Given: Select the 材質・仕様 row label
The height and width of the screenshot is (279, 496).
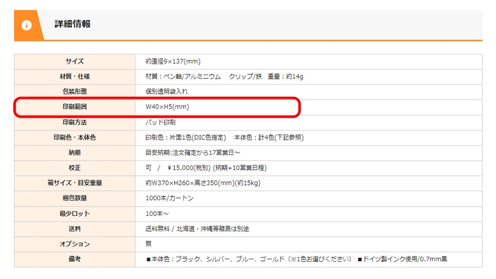Looking at the screenshot, I should click(x=74, y=76).
